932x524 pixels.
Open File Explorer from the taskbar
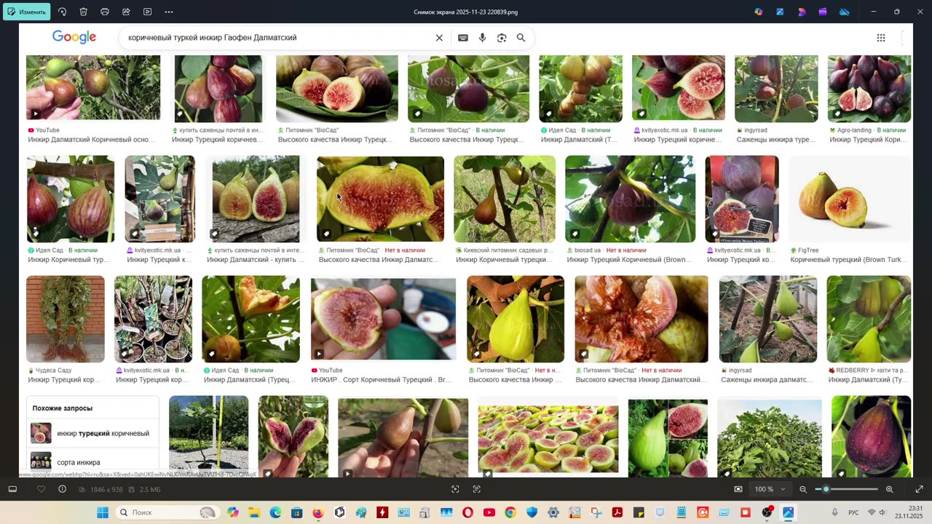254,512
